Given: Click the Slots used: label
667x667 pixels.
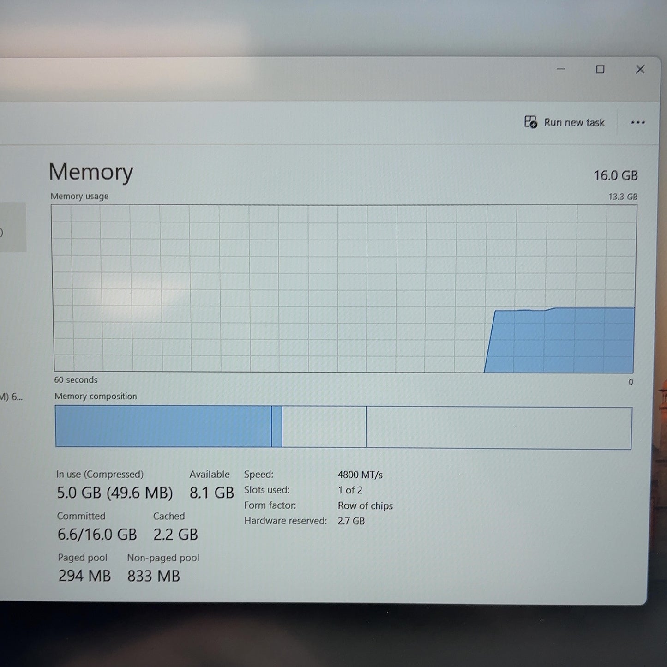Looking at the screenshot, I should pyautogui.click(x=267, y=490).
